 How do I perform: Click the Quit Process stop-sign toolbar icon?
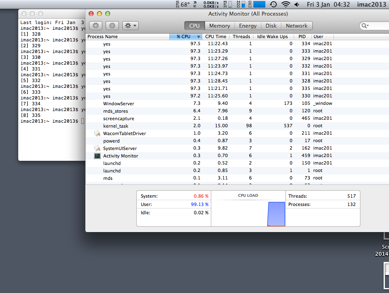[96, 26]
